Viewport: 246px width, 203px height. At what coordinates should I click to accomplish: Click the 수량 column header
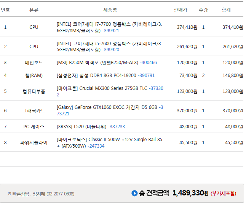pos(203,10)
